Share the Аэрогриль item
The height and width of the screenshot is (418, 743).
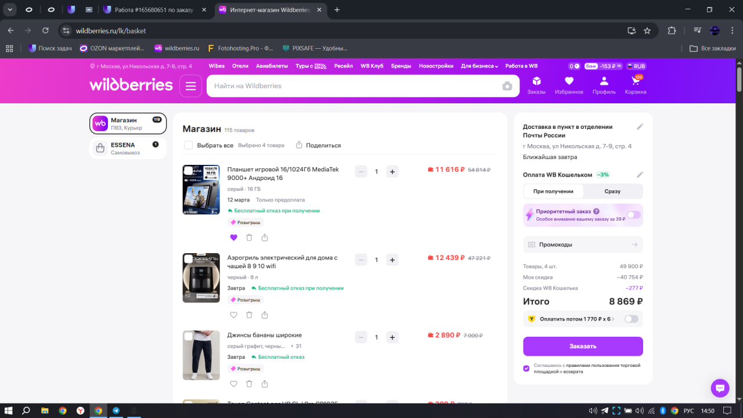pos(265,315)
